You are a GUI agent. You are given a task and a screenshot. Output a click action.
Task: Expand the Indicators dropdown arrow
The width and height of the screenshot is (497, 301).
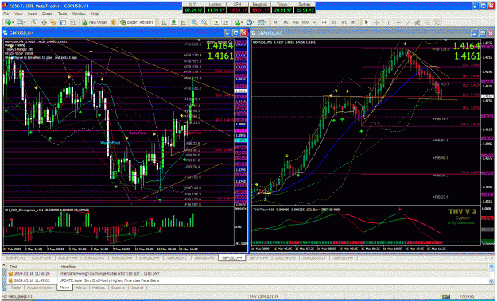[x=242, y=22]
